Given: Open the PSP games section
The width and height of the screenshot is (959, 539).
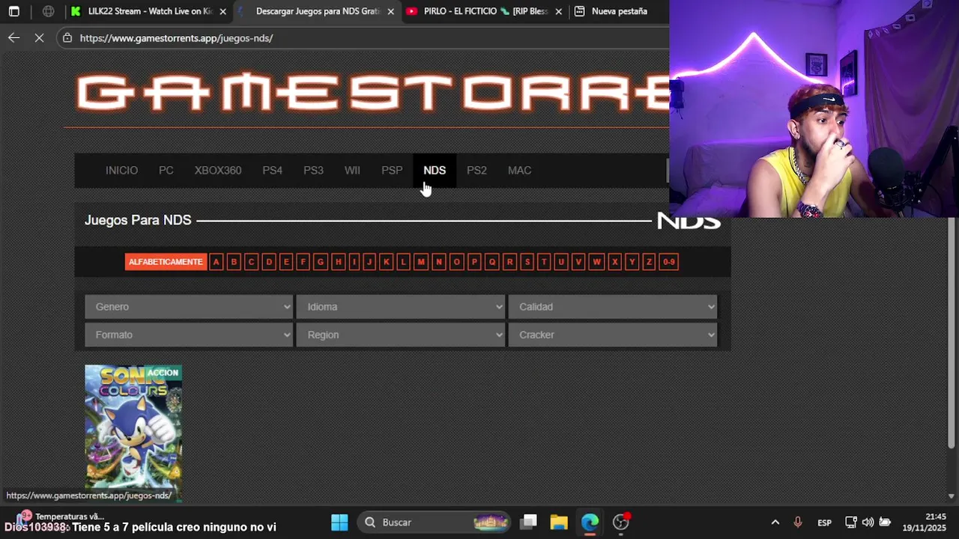Looking at the screenshot, I should (392, 170).
